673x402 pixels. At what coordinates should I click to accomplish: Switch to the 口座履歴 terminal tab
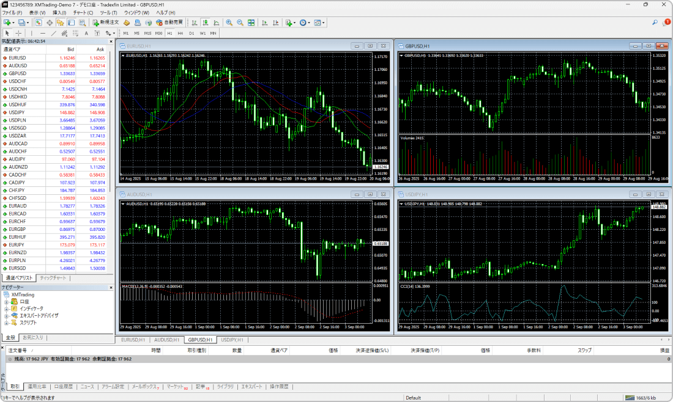(64, 387)
